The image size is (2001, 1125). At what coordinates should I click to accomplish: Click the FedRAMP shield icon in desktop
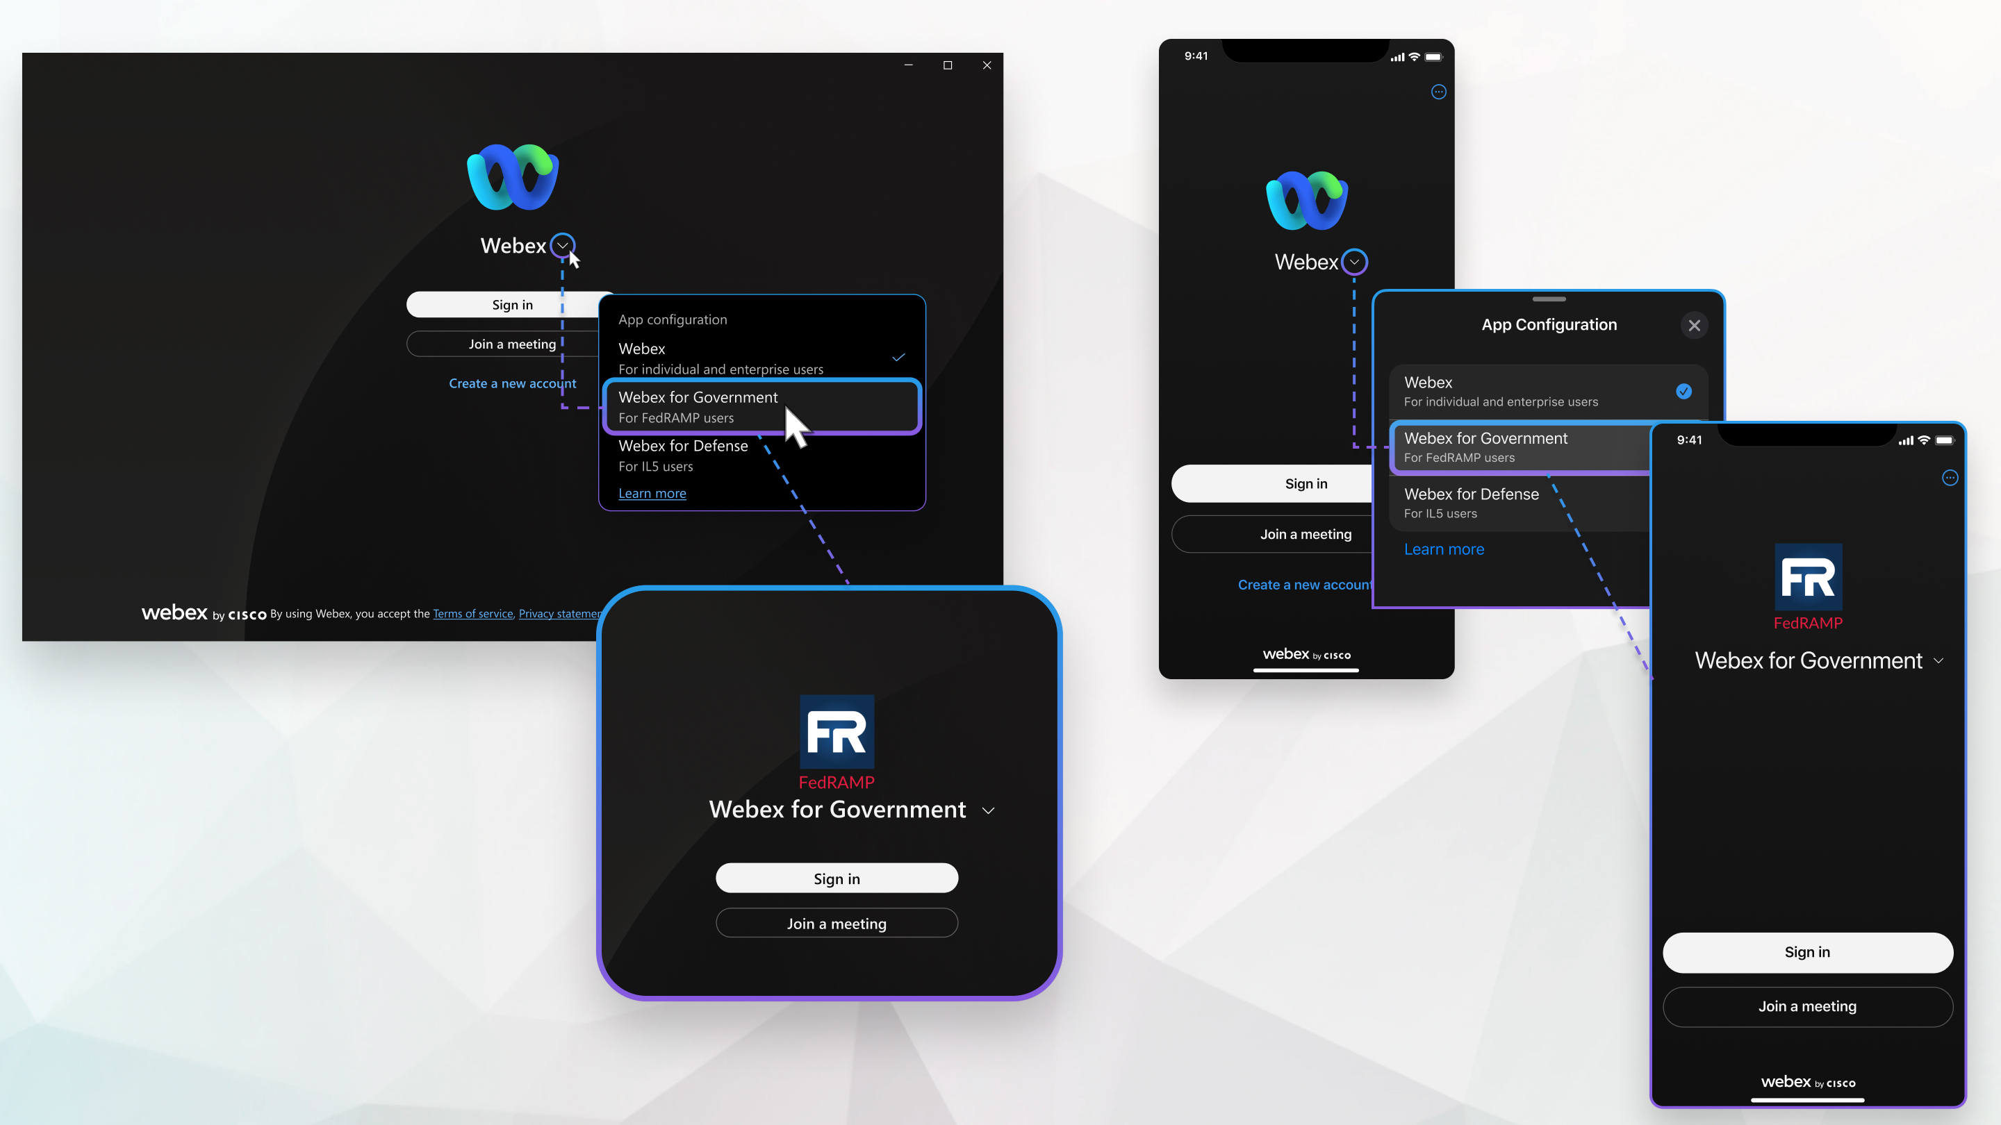click(837, 732)
